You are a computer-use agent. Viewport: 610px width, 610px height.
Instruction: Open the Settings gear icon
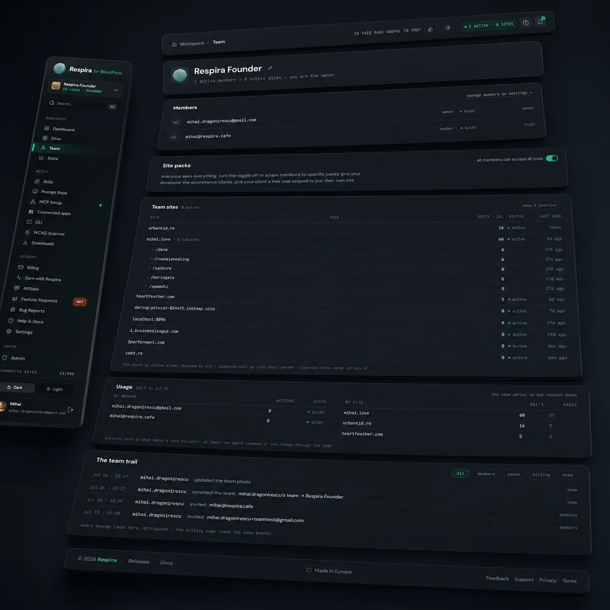(9, 331)
